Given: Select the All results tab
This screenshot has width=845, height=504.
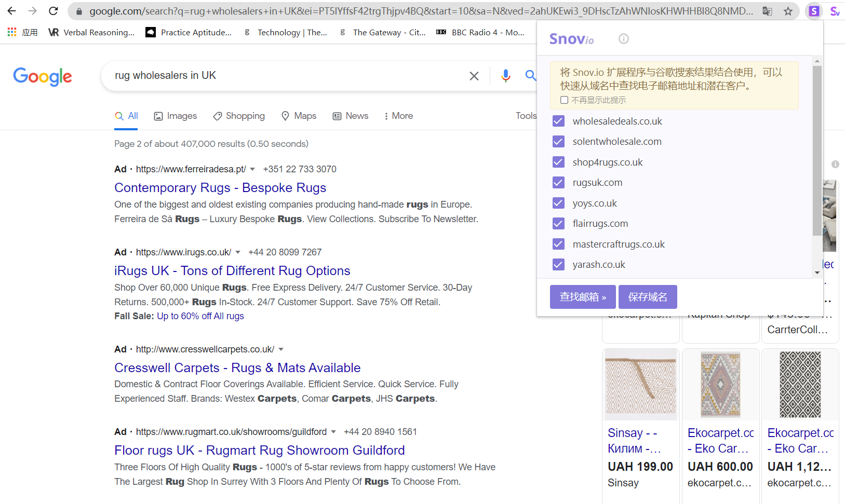Looking at the screenshot, I should (126, 116).
